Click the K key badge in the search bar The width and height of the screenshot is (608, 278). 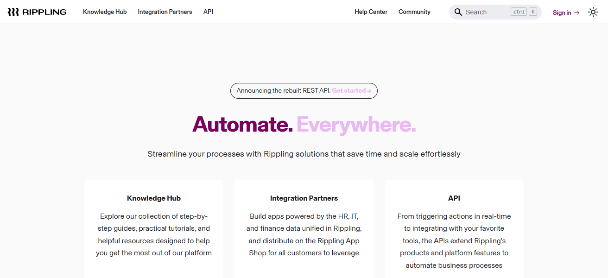pos(532,12)
